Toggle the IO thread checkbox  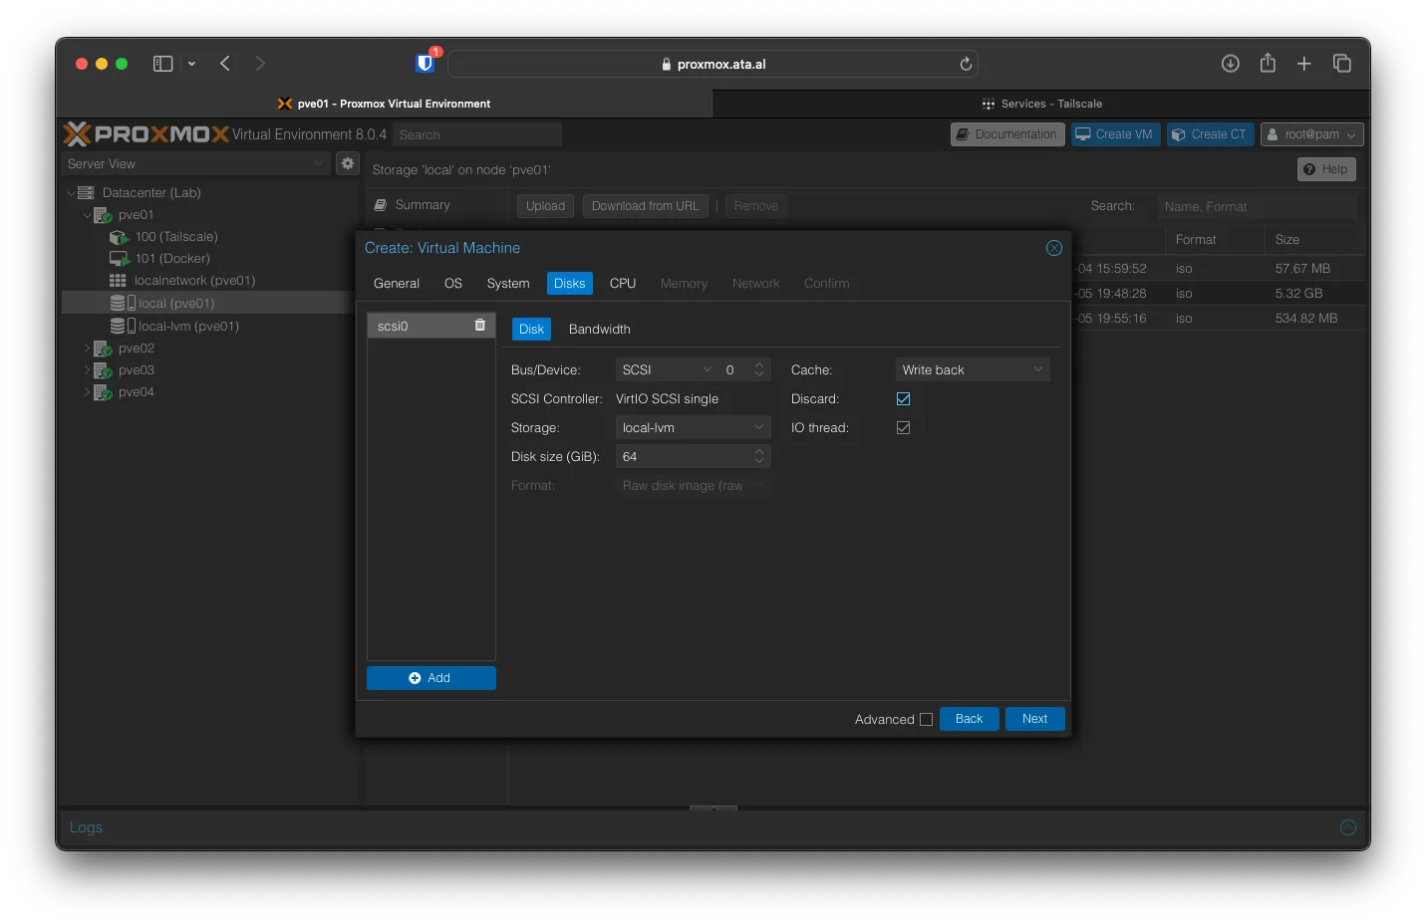click(904, 427)
